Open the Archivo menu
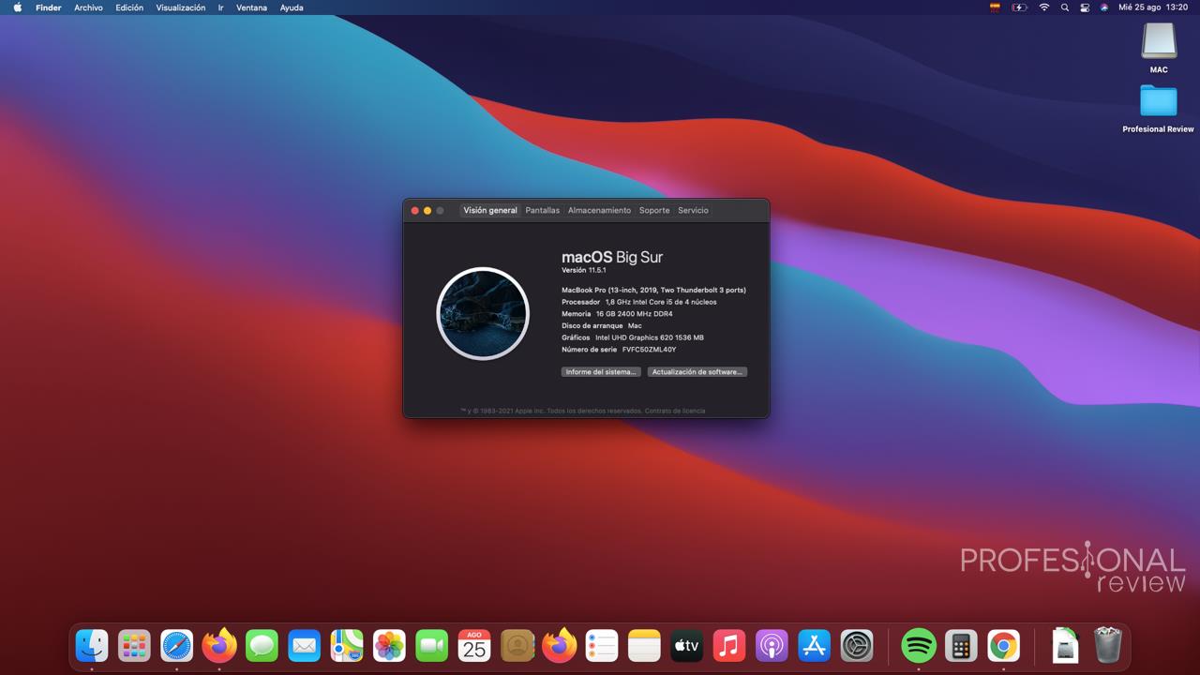 pos(89,7)
